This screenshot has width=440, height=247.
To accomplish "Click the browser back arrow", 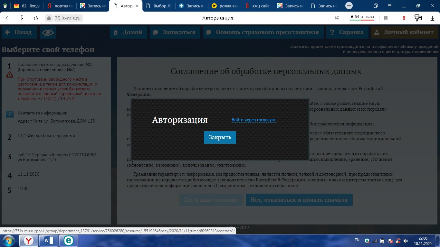I will pyautogui.click(x=8, y=18).
